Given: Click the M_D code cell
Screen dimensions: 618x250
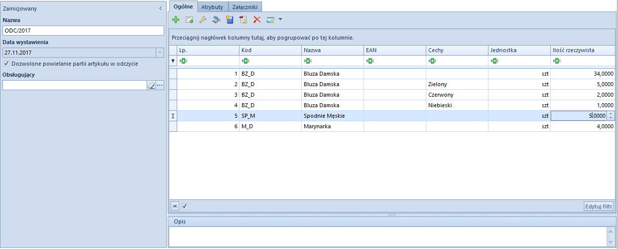Looking at the screenshot, I should [270, 126].
